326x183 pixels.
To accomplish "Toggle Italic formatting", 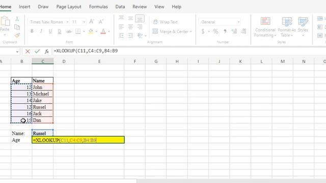I will [x=41, y=31].
